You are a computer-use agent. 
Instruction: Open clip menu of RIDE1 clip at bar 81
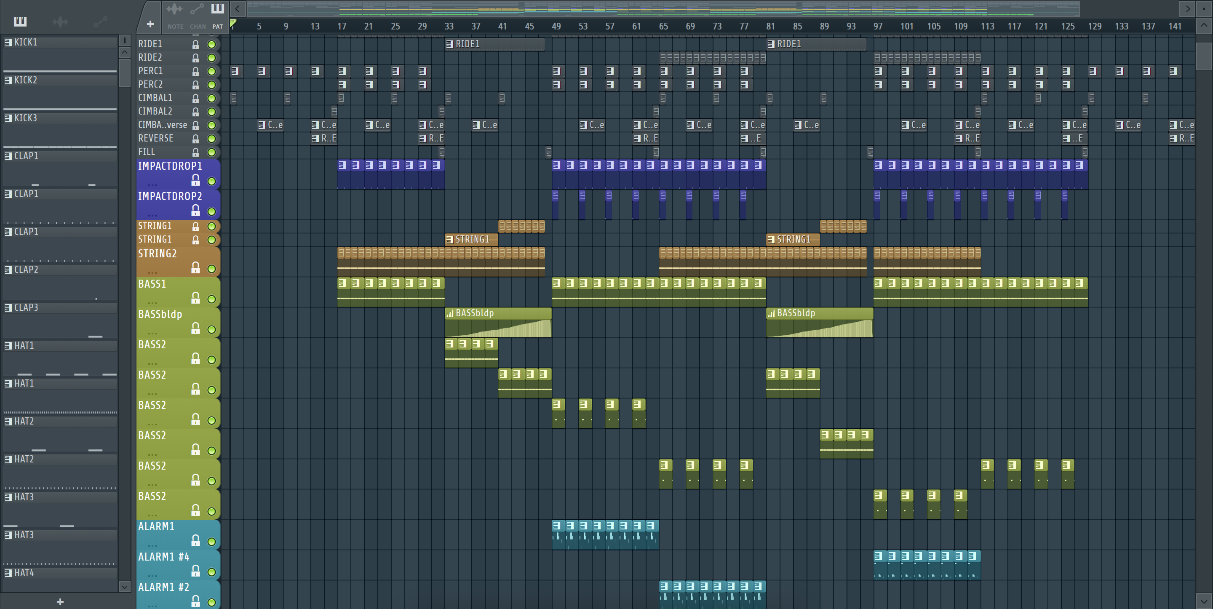point(771,44)
